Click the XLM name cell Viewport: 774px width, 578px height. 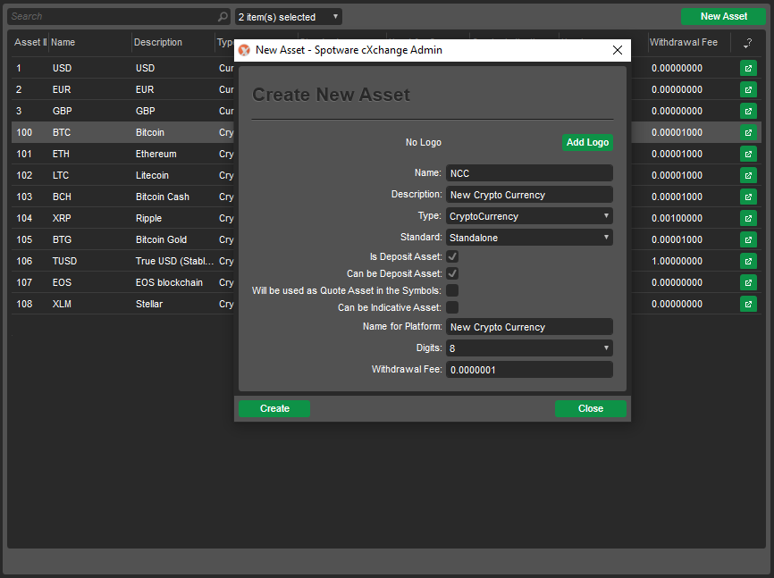[x=62, y=304]
